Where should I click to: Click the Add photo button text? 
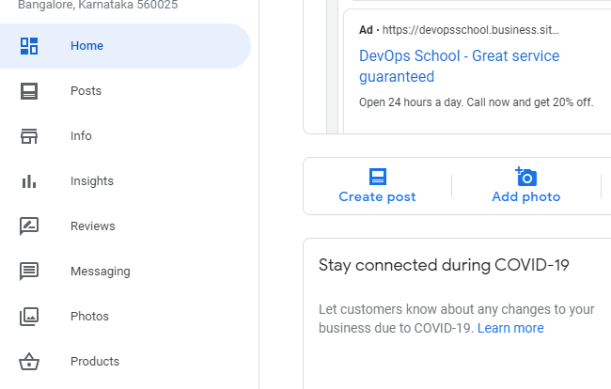526,197
